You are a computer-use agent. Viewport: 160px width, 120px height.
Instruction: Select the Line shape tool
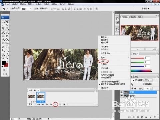tap(7, 50)
